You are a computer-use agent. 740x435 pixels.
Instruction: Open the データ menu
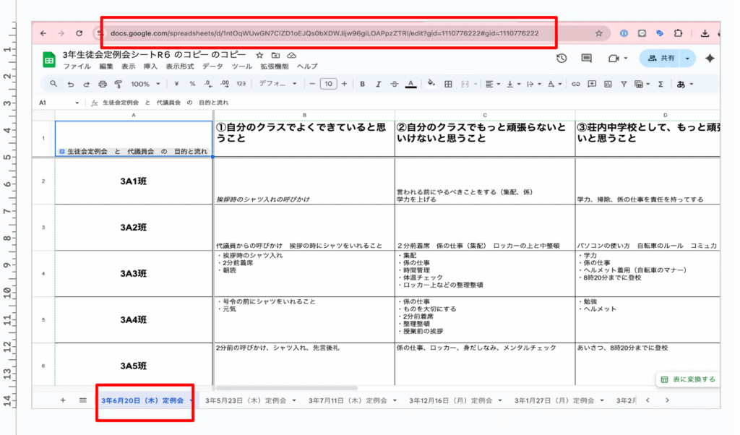(212, 66)
